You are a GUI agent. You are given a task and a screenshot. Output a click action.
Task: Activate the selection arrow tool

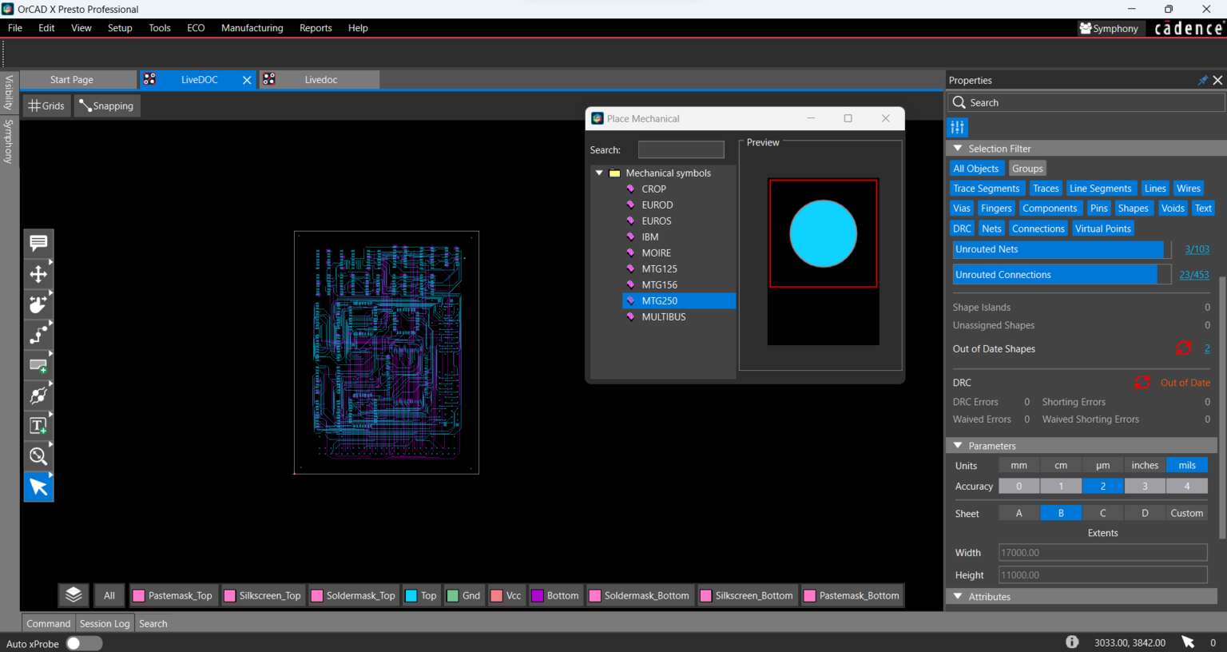pos(38,487)
